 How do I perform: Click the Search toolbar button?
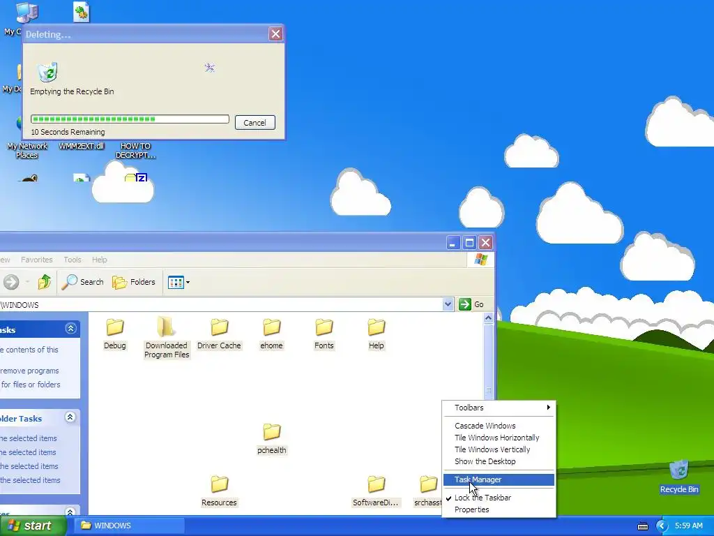click(83, 282)
